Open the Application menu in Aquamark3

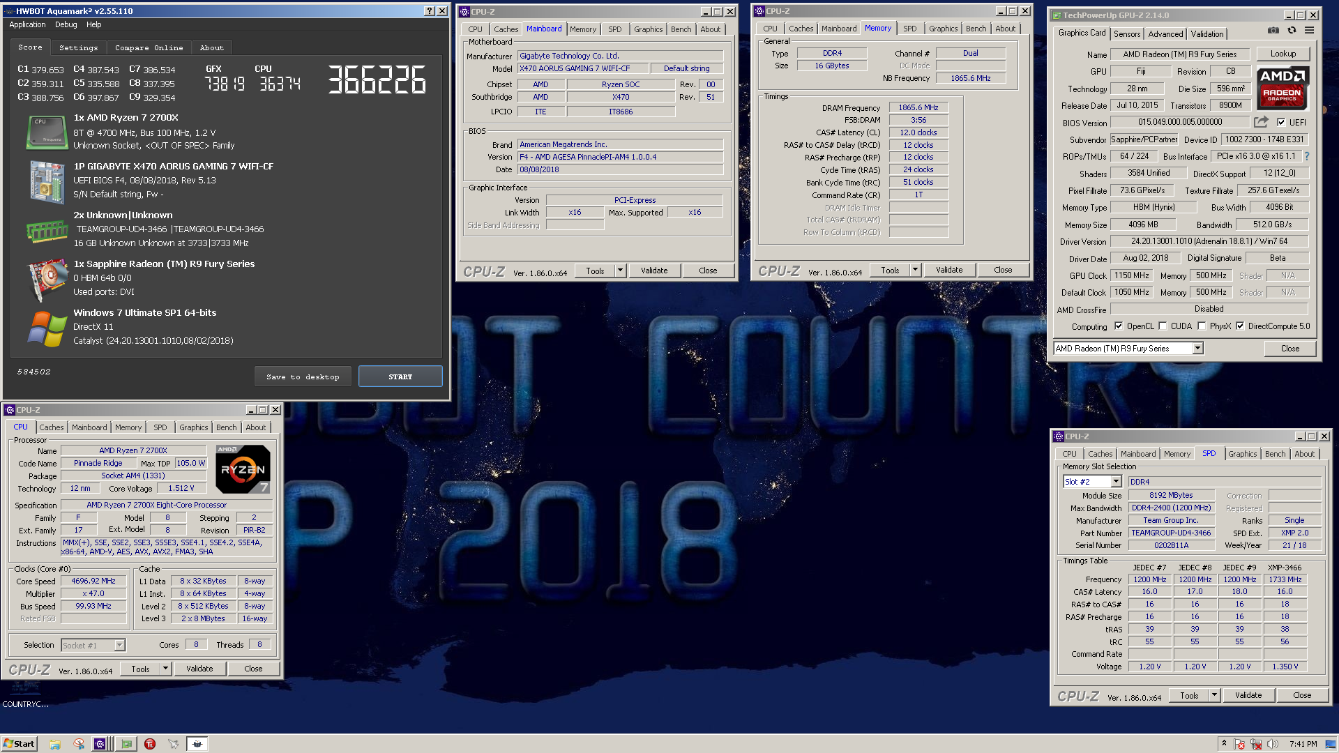pos(27,24)
